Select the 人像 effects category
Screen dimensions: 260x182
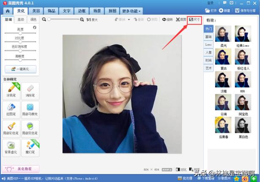(x=208, y=52)
